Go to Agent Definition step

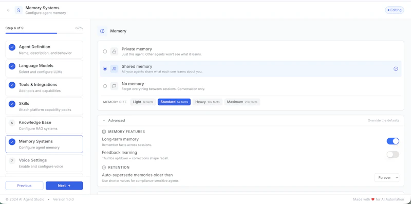click(x=44, y=49)
